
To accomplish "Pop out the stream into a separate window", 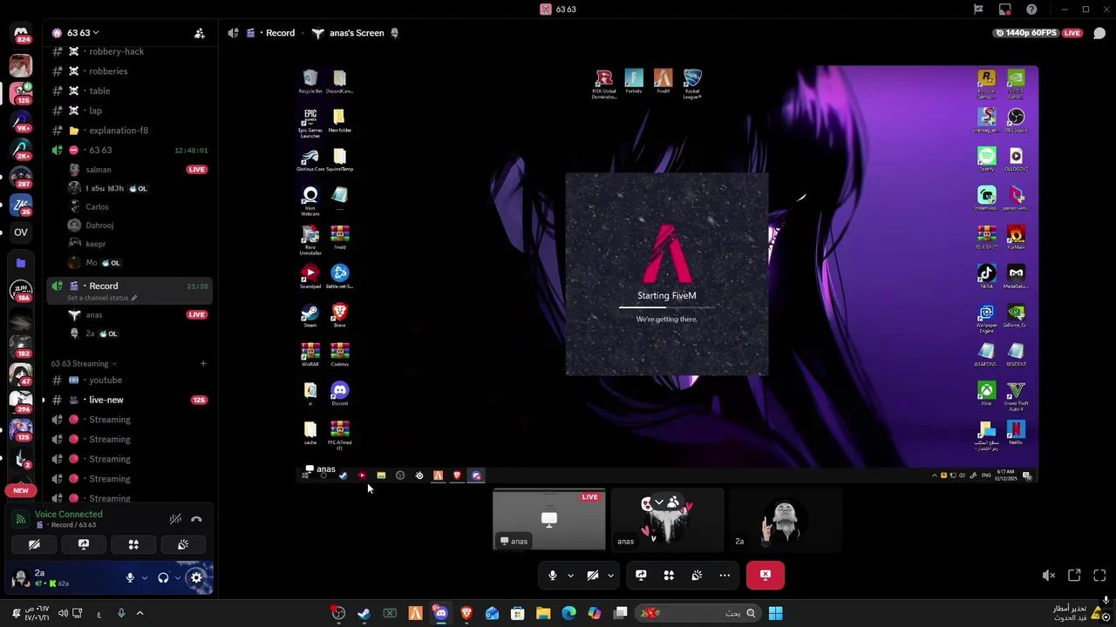I will [1074, 576].
